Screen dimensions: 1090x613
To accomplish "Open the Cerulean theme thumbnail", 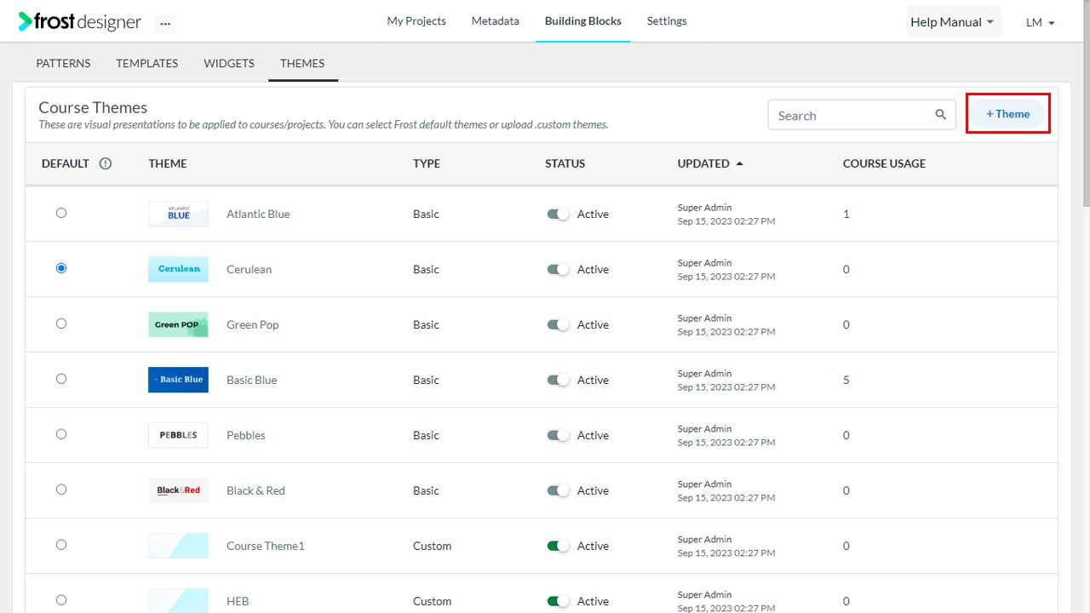I will 178,269.
